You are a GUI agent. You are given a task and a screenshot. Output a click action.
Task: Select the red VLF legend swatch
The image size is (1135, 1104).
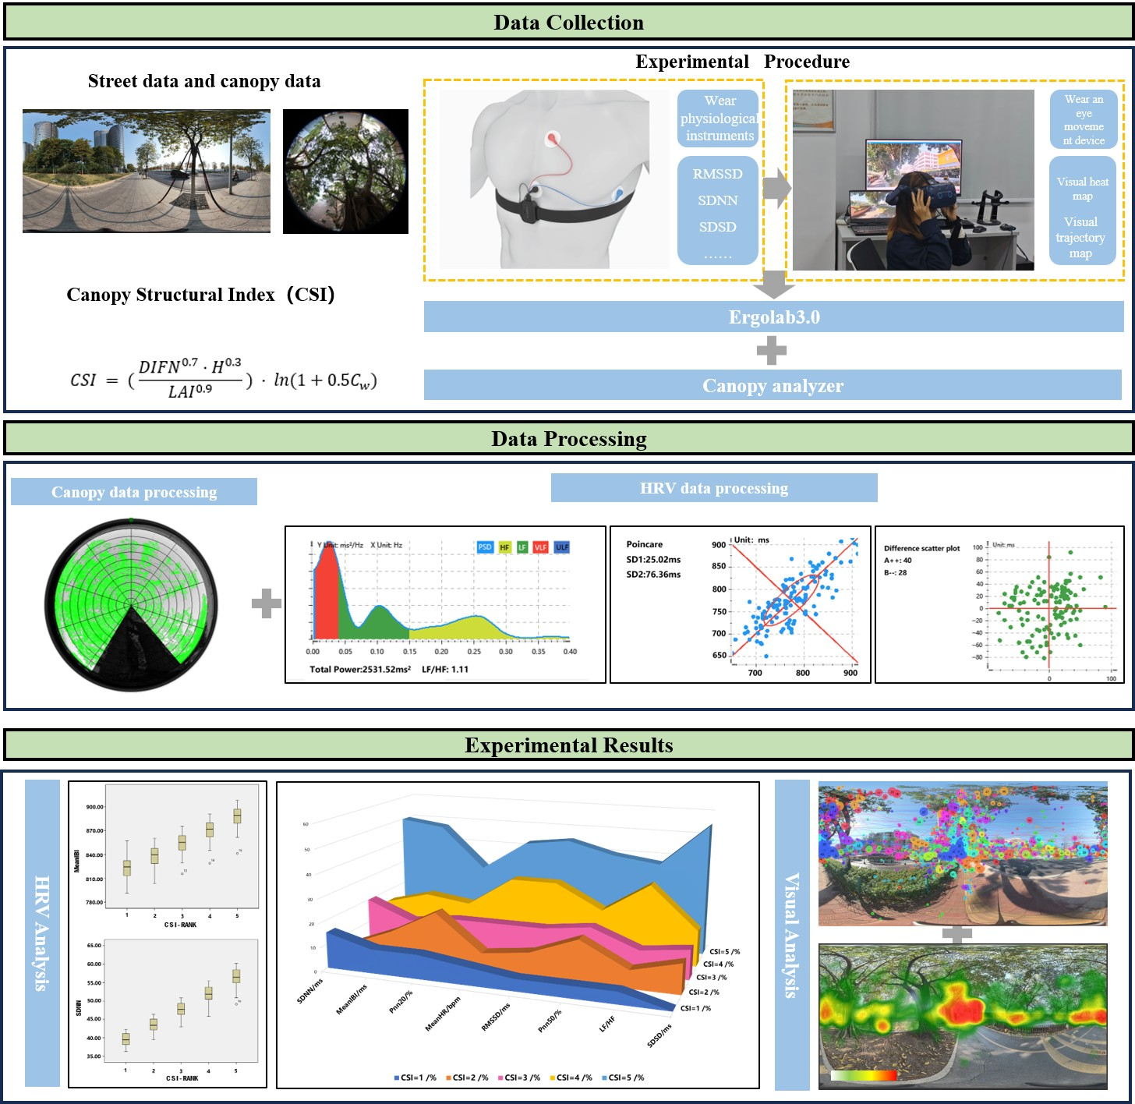click(x=540, y=547)
